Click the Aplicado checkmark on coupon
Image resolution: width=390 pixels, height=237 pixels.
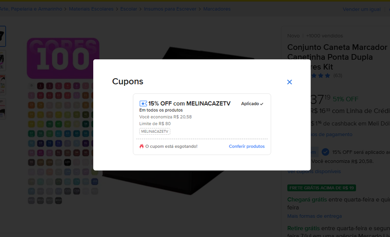coord(261,104)
